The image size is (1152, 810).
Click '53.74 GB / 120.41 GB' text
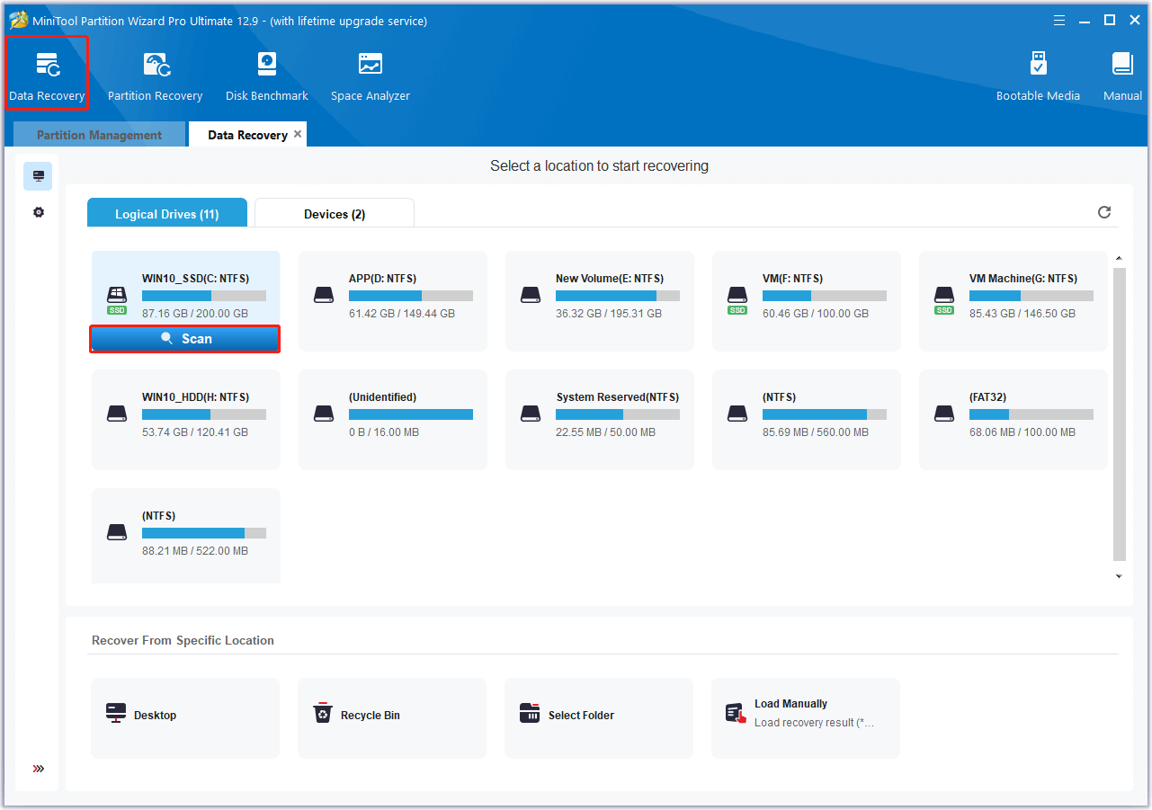pos(195,432)
